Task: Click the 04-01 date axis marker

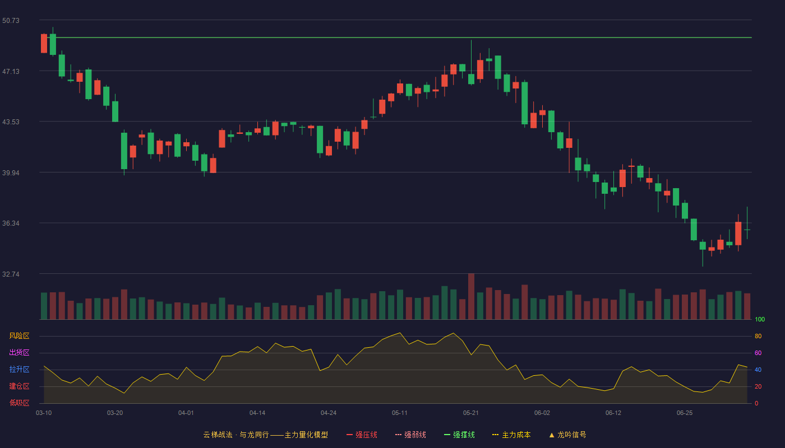Action: coord(186,413)
